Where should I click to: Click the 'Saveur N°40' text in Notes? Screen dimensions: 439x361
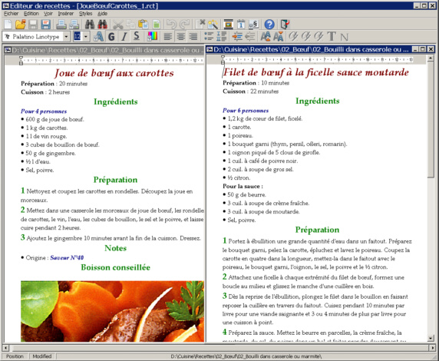pyautogui.click(x=67, y=257)
